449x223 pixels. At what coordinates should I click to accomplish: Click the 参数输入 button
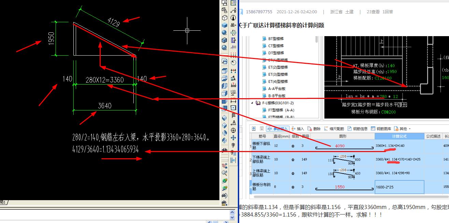point(278,129)
